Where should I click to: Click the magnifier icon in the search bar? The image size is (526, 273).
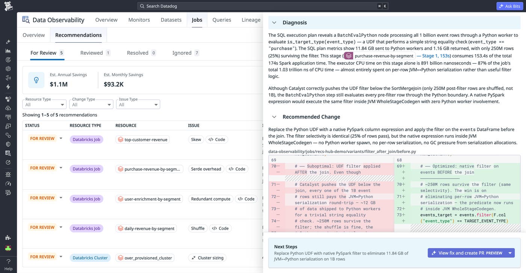pos(142,6)
